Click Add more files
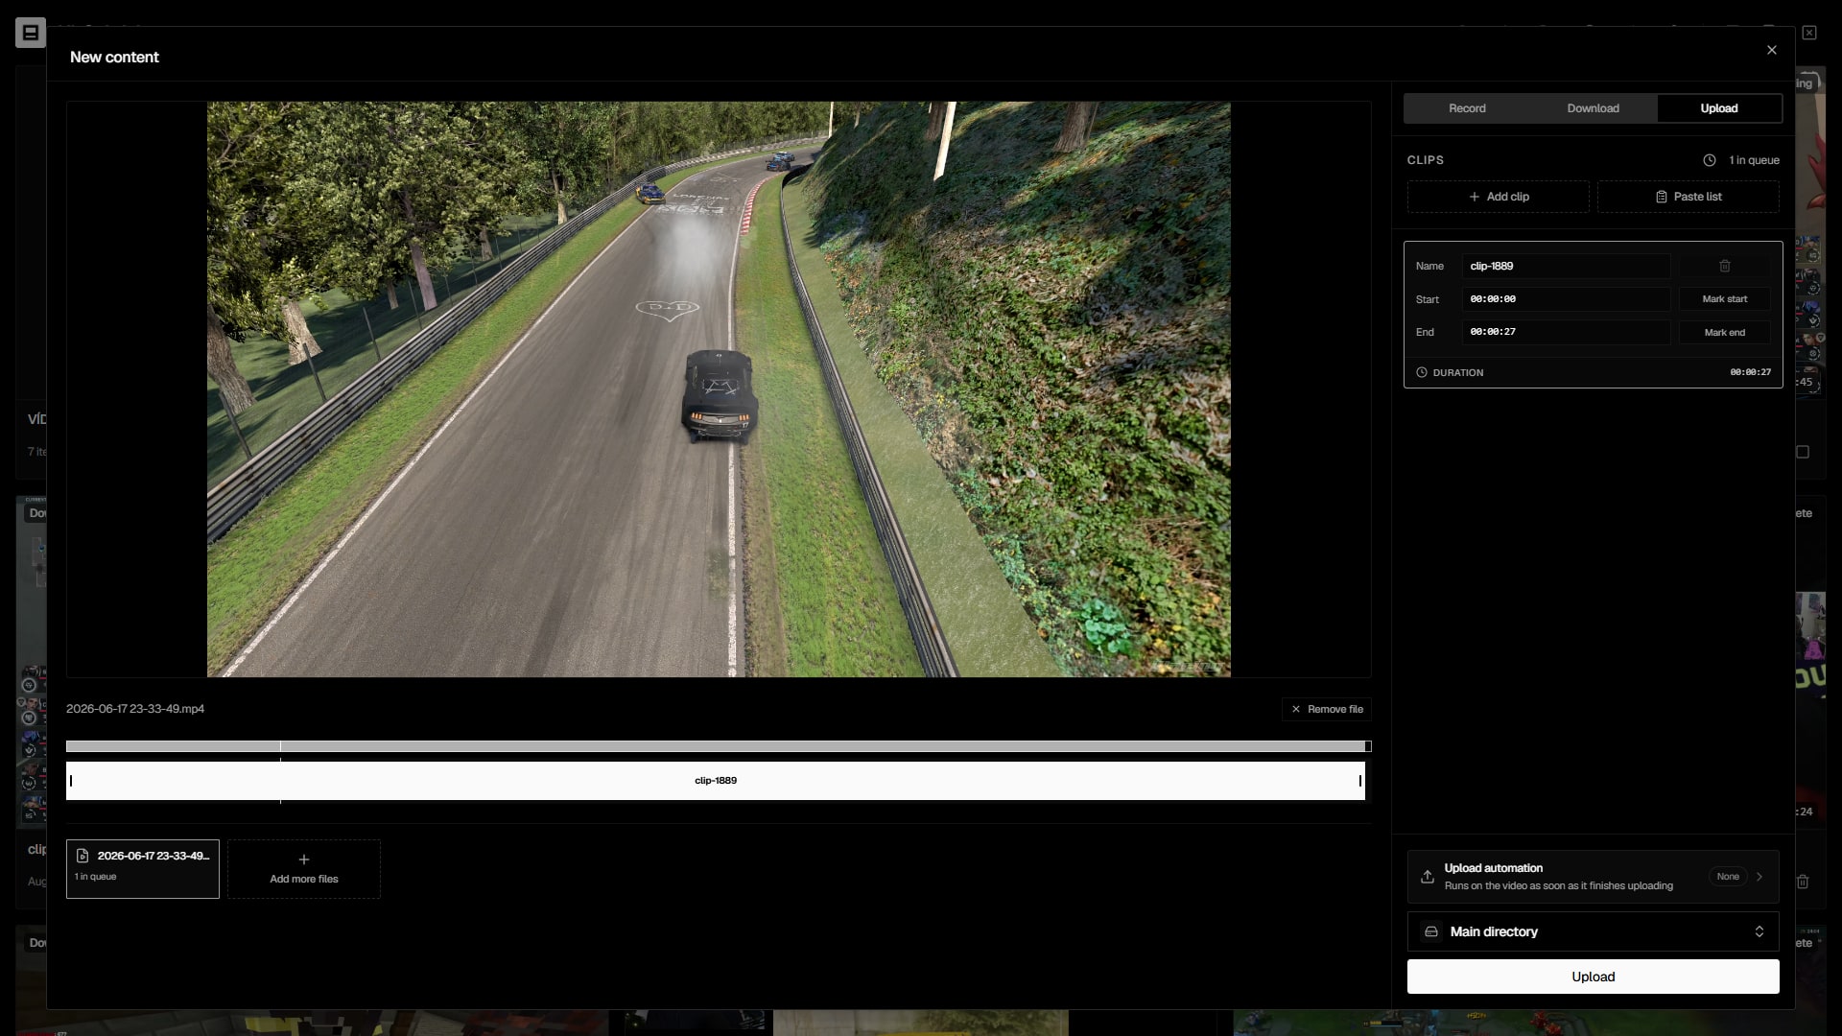The width and height of the screenshot is (1842, 1036). tap(304, 869)
